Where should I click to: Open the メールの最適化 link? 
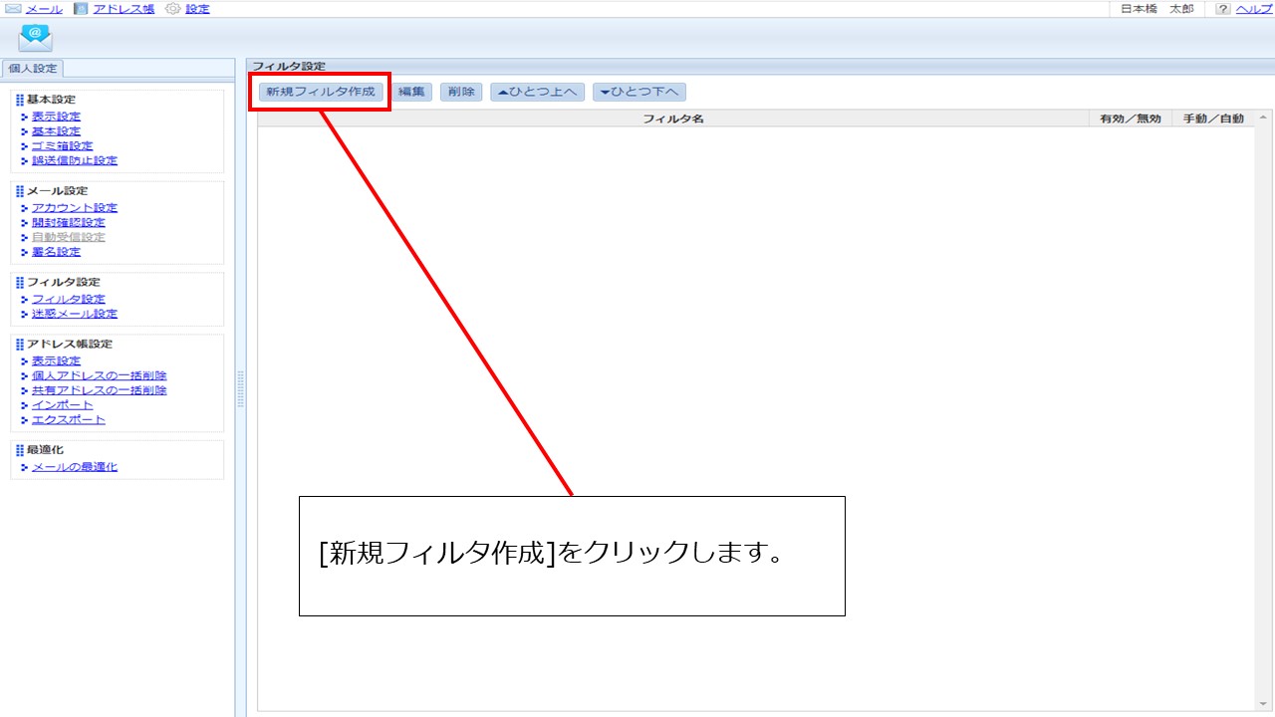(75, 467)
